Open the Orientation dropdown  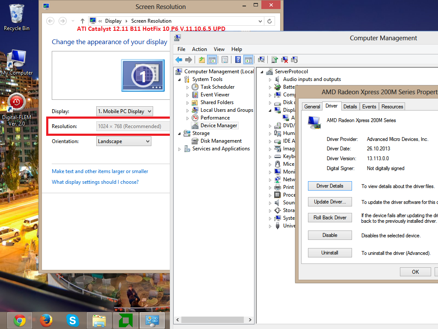pyautogui.click(x=124, y=141)
